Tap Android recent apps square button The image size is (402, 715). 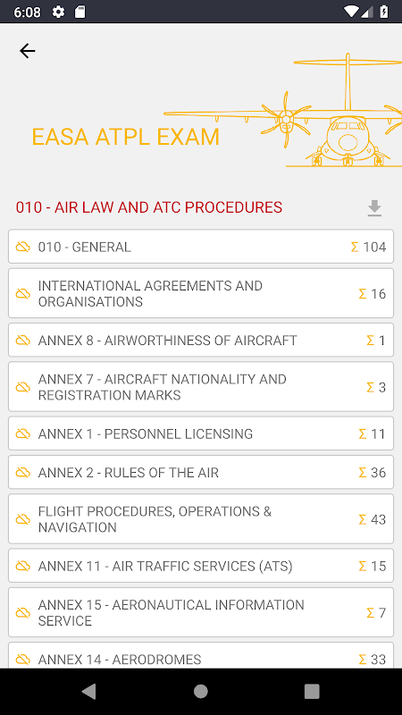(x=312, y=692)
